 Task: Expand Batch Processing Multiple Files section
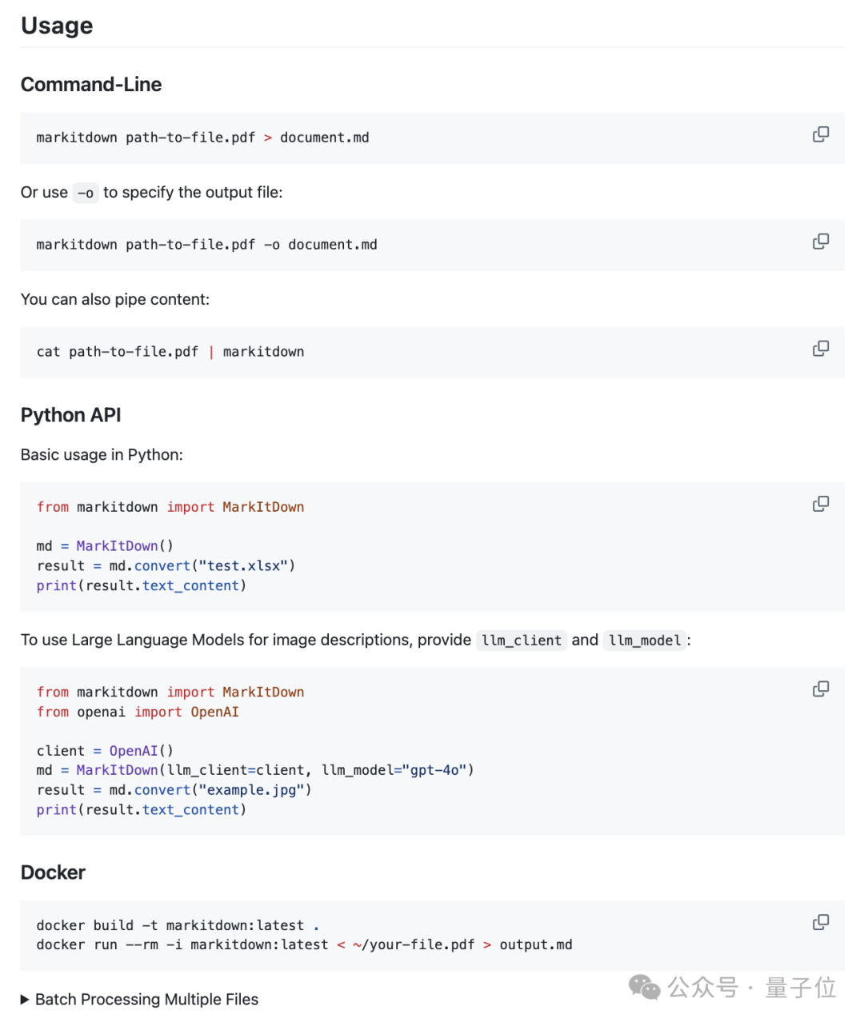click(x=26, y=1000)
